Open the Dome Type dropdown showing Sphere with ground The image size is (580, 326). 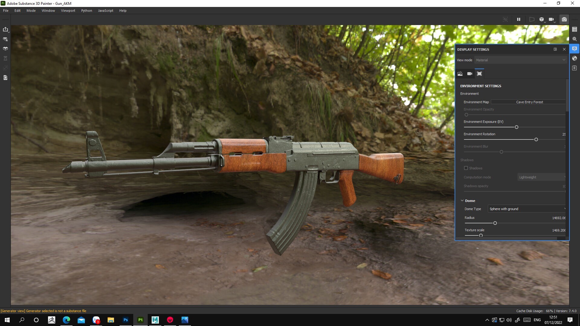click(x=527, y=209)
